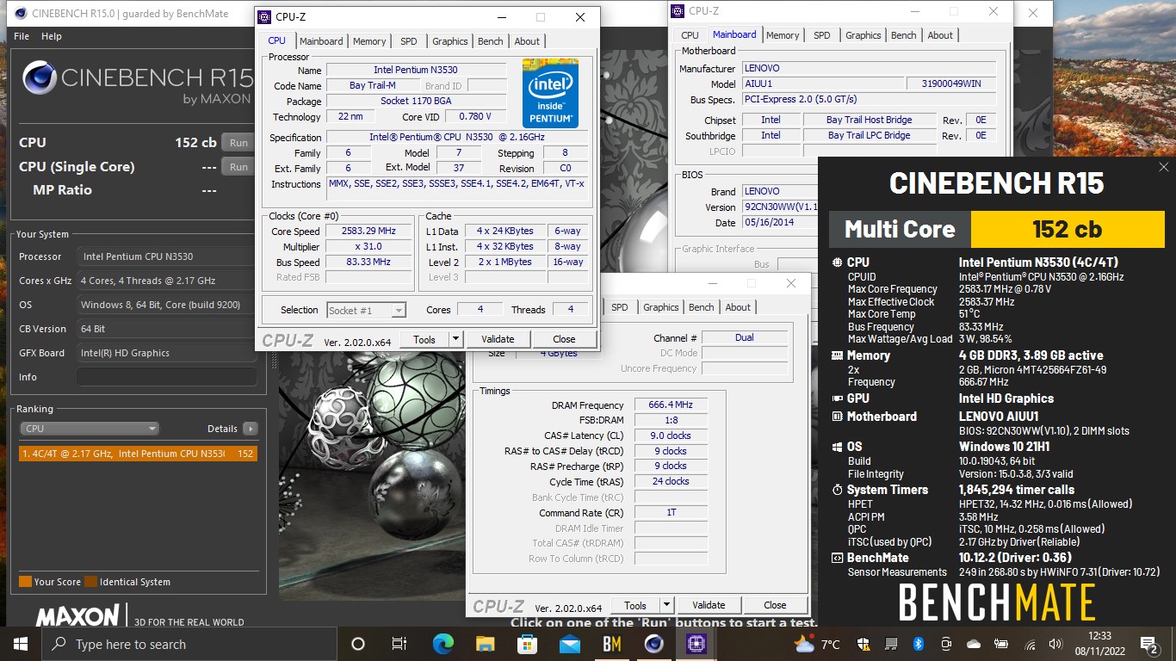Switch to BenchMate taskbar icon
Viewport: 1176px width, 661px height.
[611, 644]
